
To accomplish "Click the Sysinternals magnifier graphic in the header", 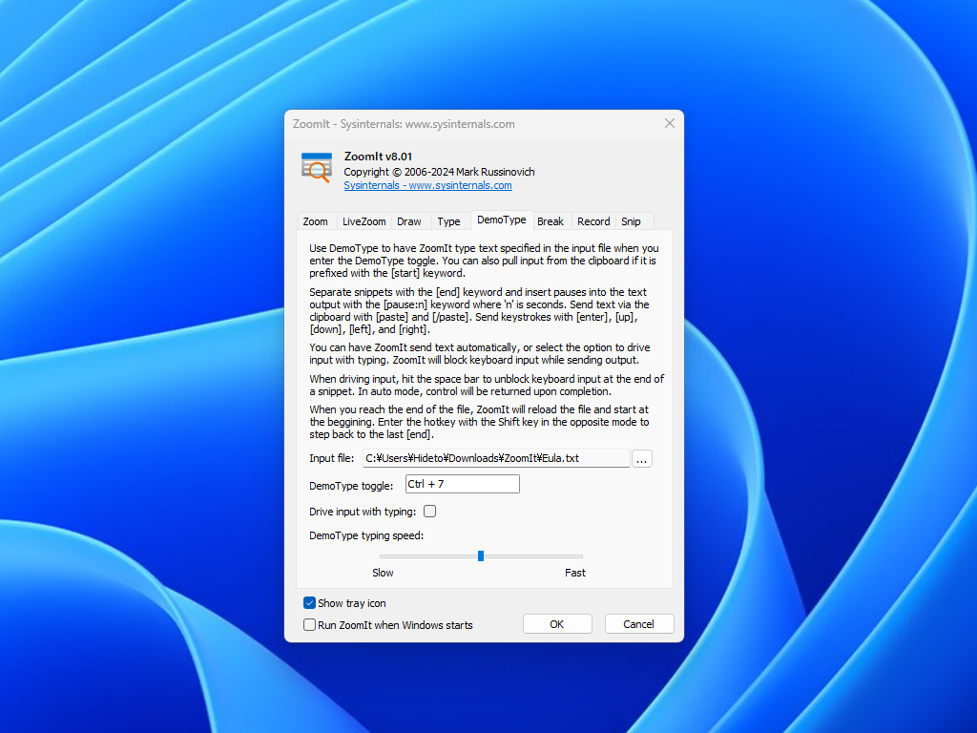I will (x=316, y=166).
